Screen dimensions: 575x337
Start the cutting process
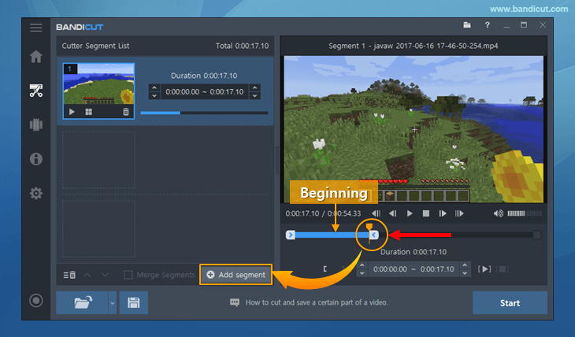510,303
